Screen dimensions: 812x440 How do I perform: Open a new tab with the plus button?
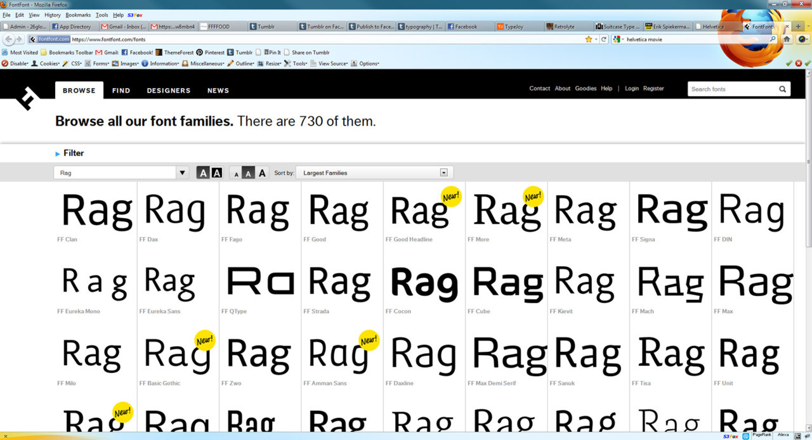pos(799,27)
